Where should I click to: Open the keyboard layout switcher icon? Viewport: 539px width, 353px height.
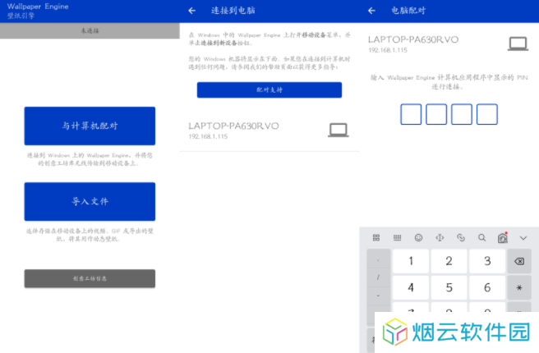pyautogui.click(x=398, y=237)
